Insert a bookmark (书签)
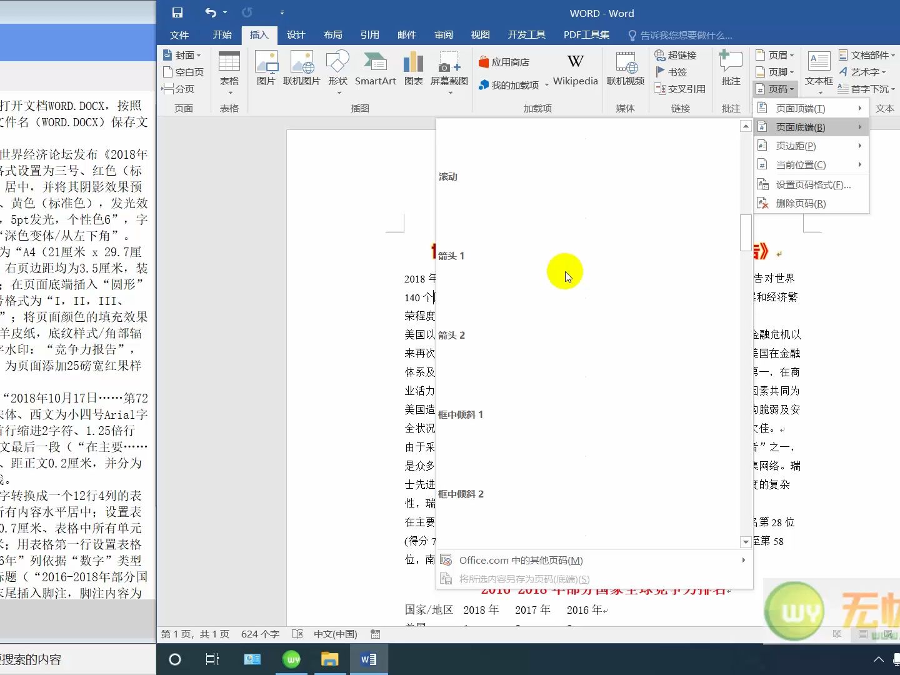The image size is (900, 675). pos(671,72)
